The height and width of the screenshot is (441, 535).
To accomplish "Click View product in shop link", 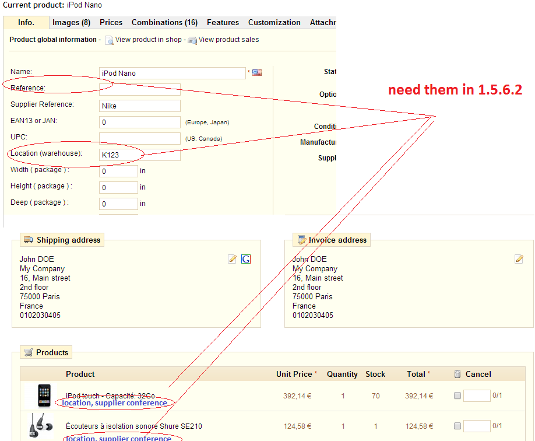I will [148, 40].
